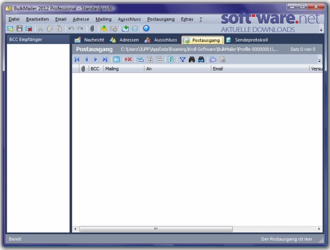Open the Extras menu
Screen dimensions: 330x250
(187, 19)
